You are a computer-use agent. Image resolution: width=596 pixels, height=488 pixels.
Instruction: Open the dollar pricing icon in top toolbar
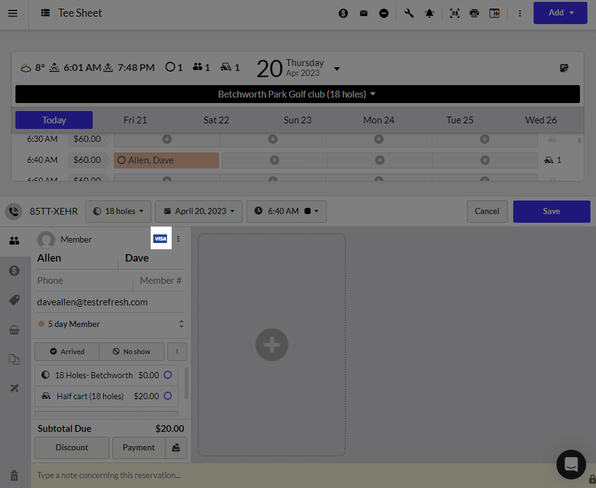click(343, 14)
